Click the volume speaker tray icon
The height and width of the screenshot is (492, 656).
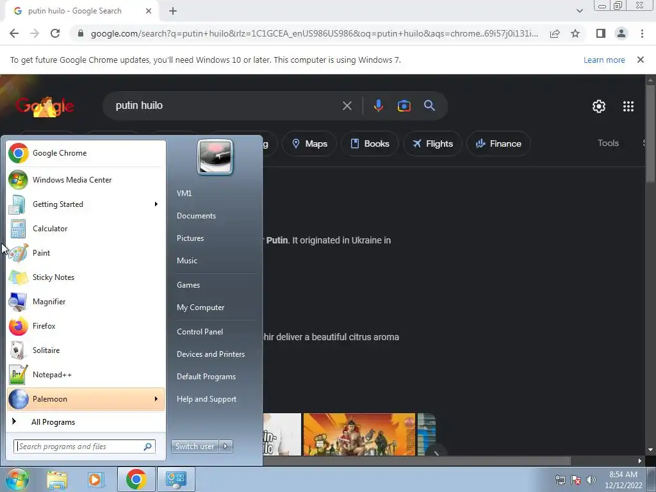point(591,479)
